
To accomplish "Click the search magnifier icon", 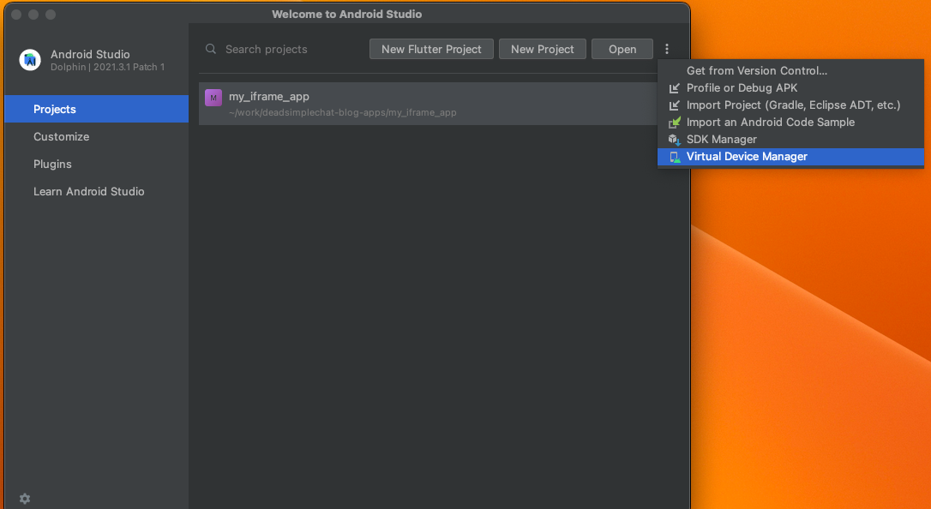I will [211, 49].
